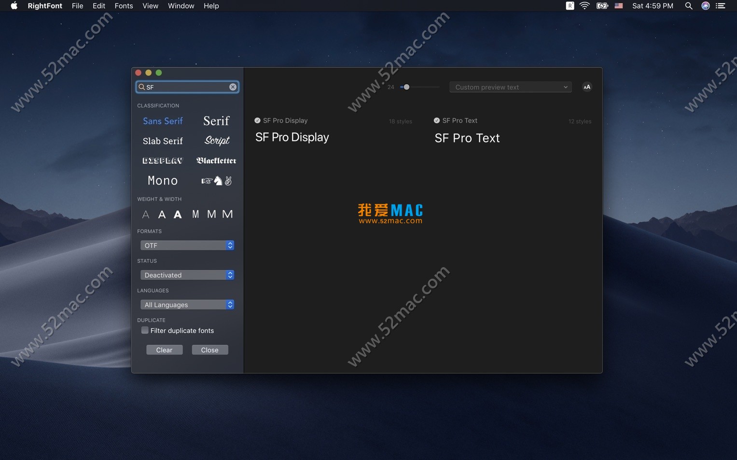Click the 12 styles label
Image resolution: width=737 pixels, height=460 pixels.
(x=580, y=122)
